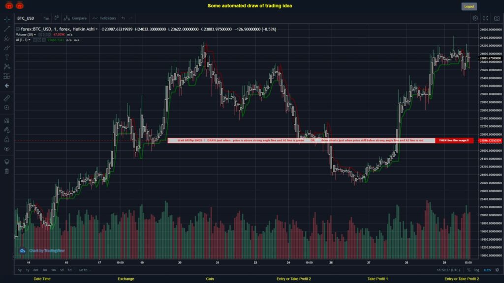Open Volume indicator settings legend icon
This screenshot has height=283, width=504.
45,35
